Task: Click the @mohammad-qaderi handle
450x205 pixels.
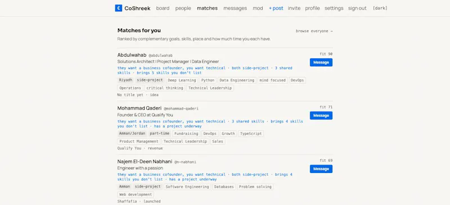Action: click(x=181, y=108)
